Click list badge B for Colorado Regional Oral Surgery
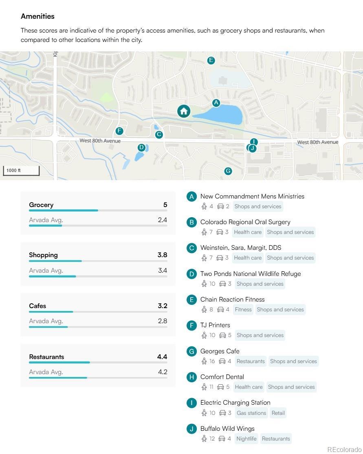 [x=191, y=222]
